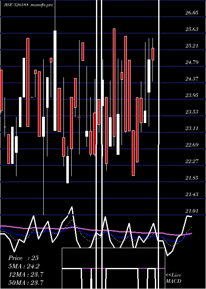Select the 24.37 price axis label
The width and height of the screenshot is (206, 289).
click(192, 79)
